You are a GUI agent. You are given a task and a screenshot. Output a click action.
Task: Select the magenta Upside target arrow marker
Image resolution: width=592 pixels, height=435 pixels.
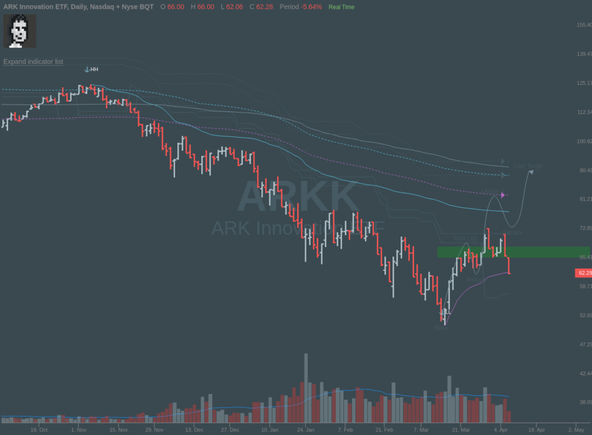(x=502, y=195)
